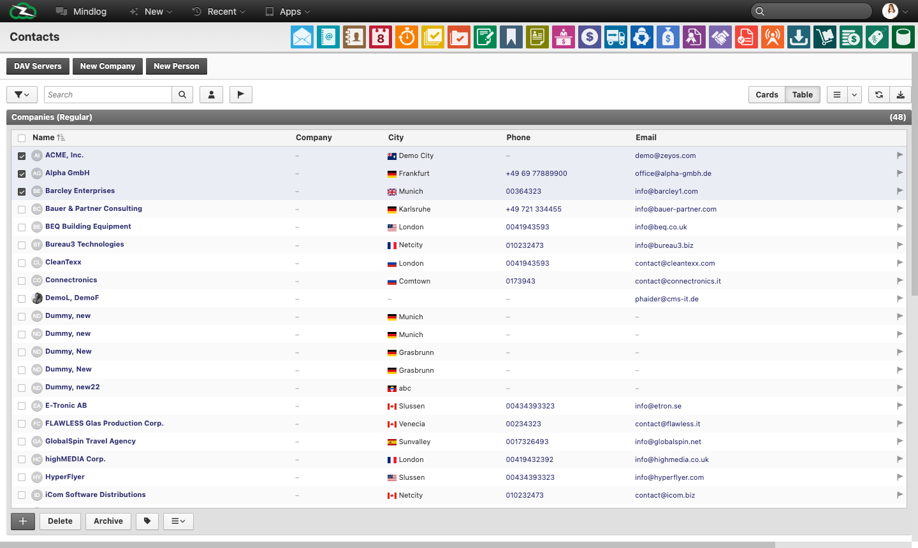The height and width of the screenshot is (548, 918).
Task: Click the export download icon beside refresh
Action: (x=900, y=95)
